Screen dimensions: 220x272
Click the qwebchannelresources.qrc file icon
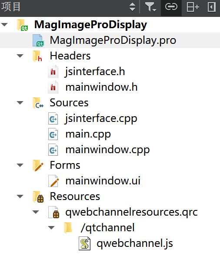(x=54, y=212)
